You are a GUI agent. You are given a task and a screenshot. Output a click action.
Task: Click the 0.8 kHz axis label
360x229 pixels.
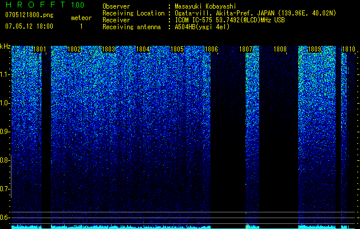pos(5,160)
